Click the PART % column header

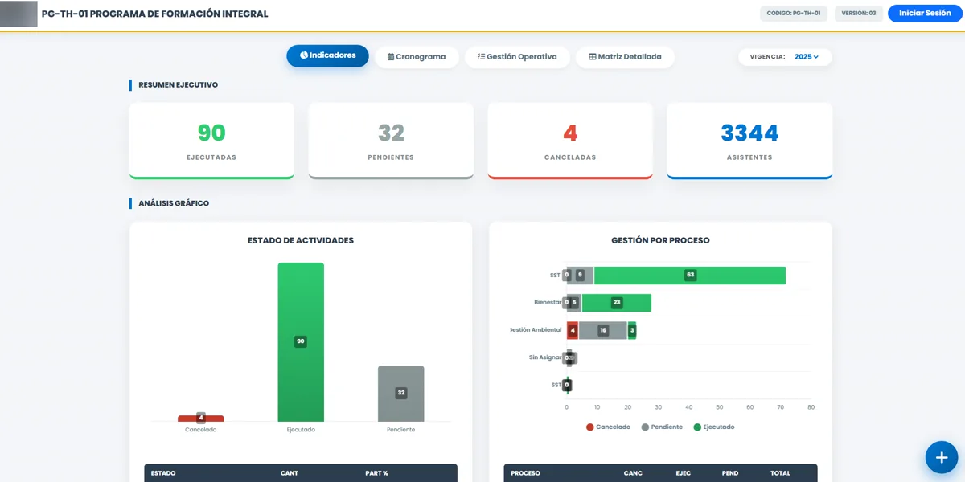point(376,473)
